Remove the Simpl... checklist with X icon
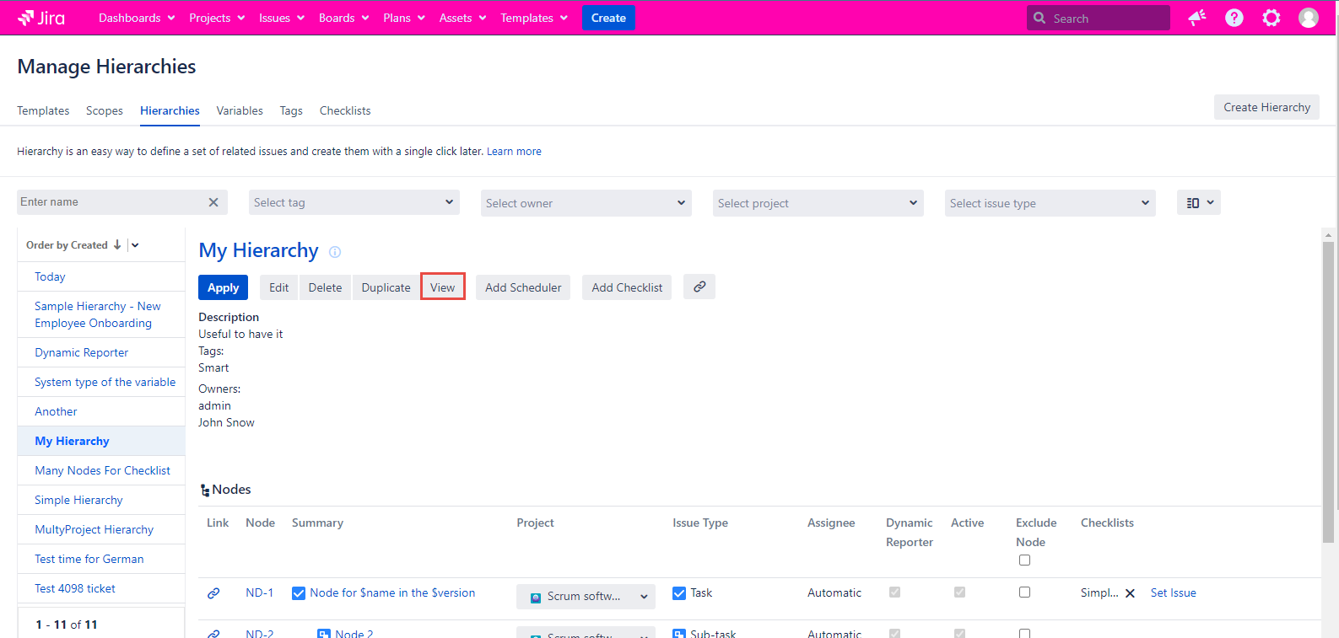Viewport: 1339px width, 638px height. pos(1130,593)
